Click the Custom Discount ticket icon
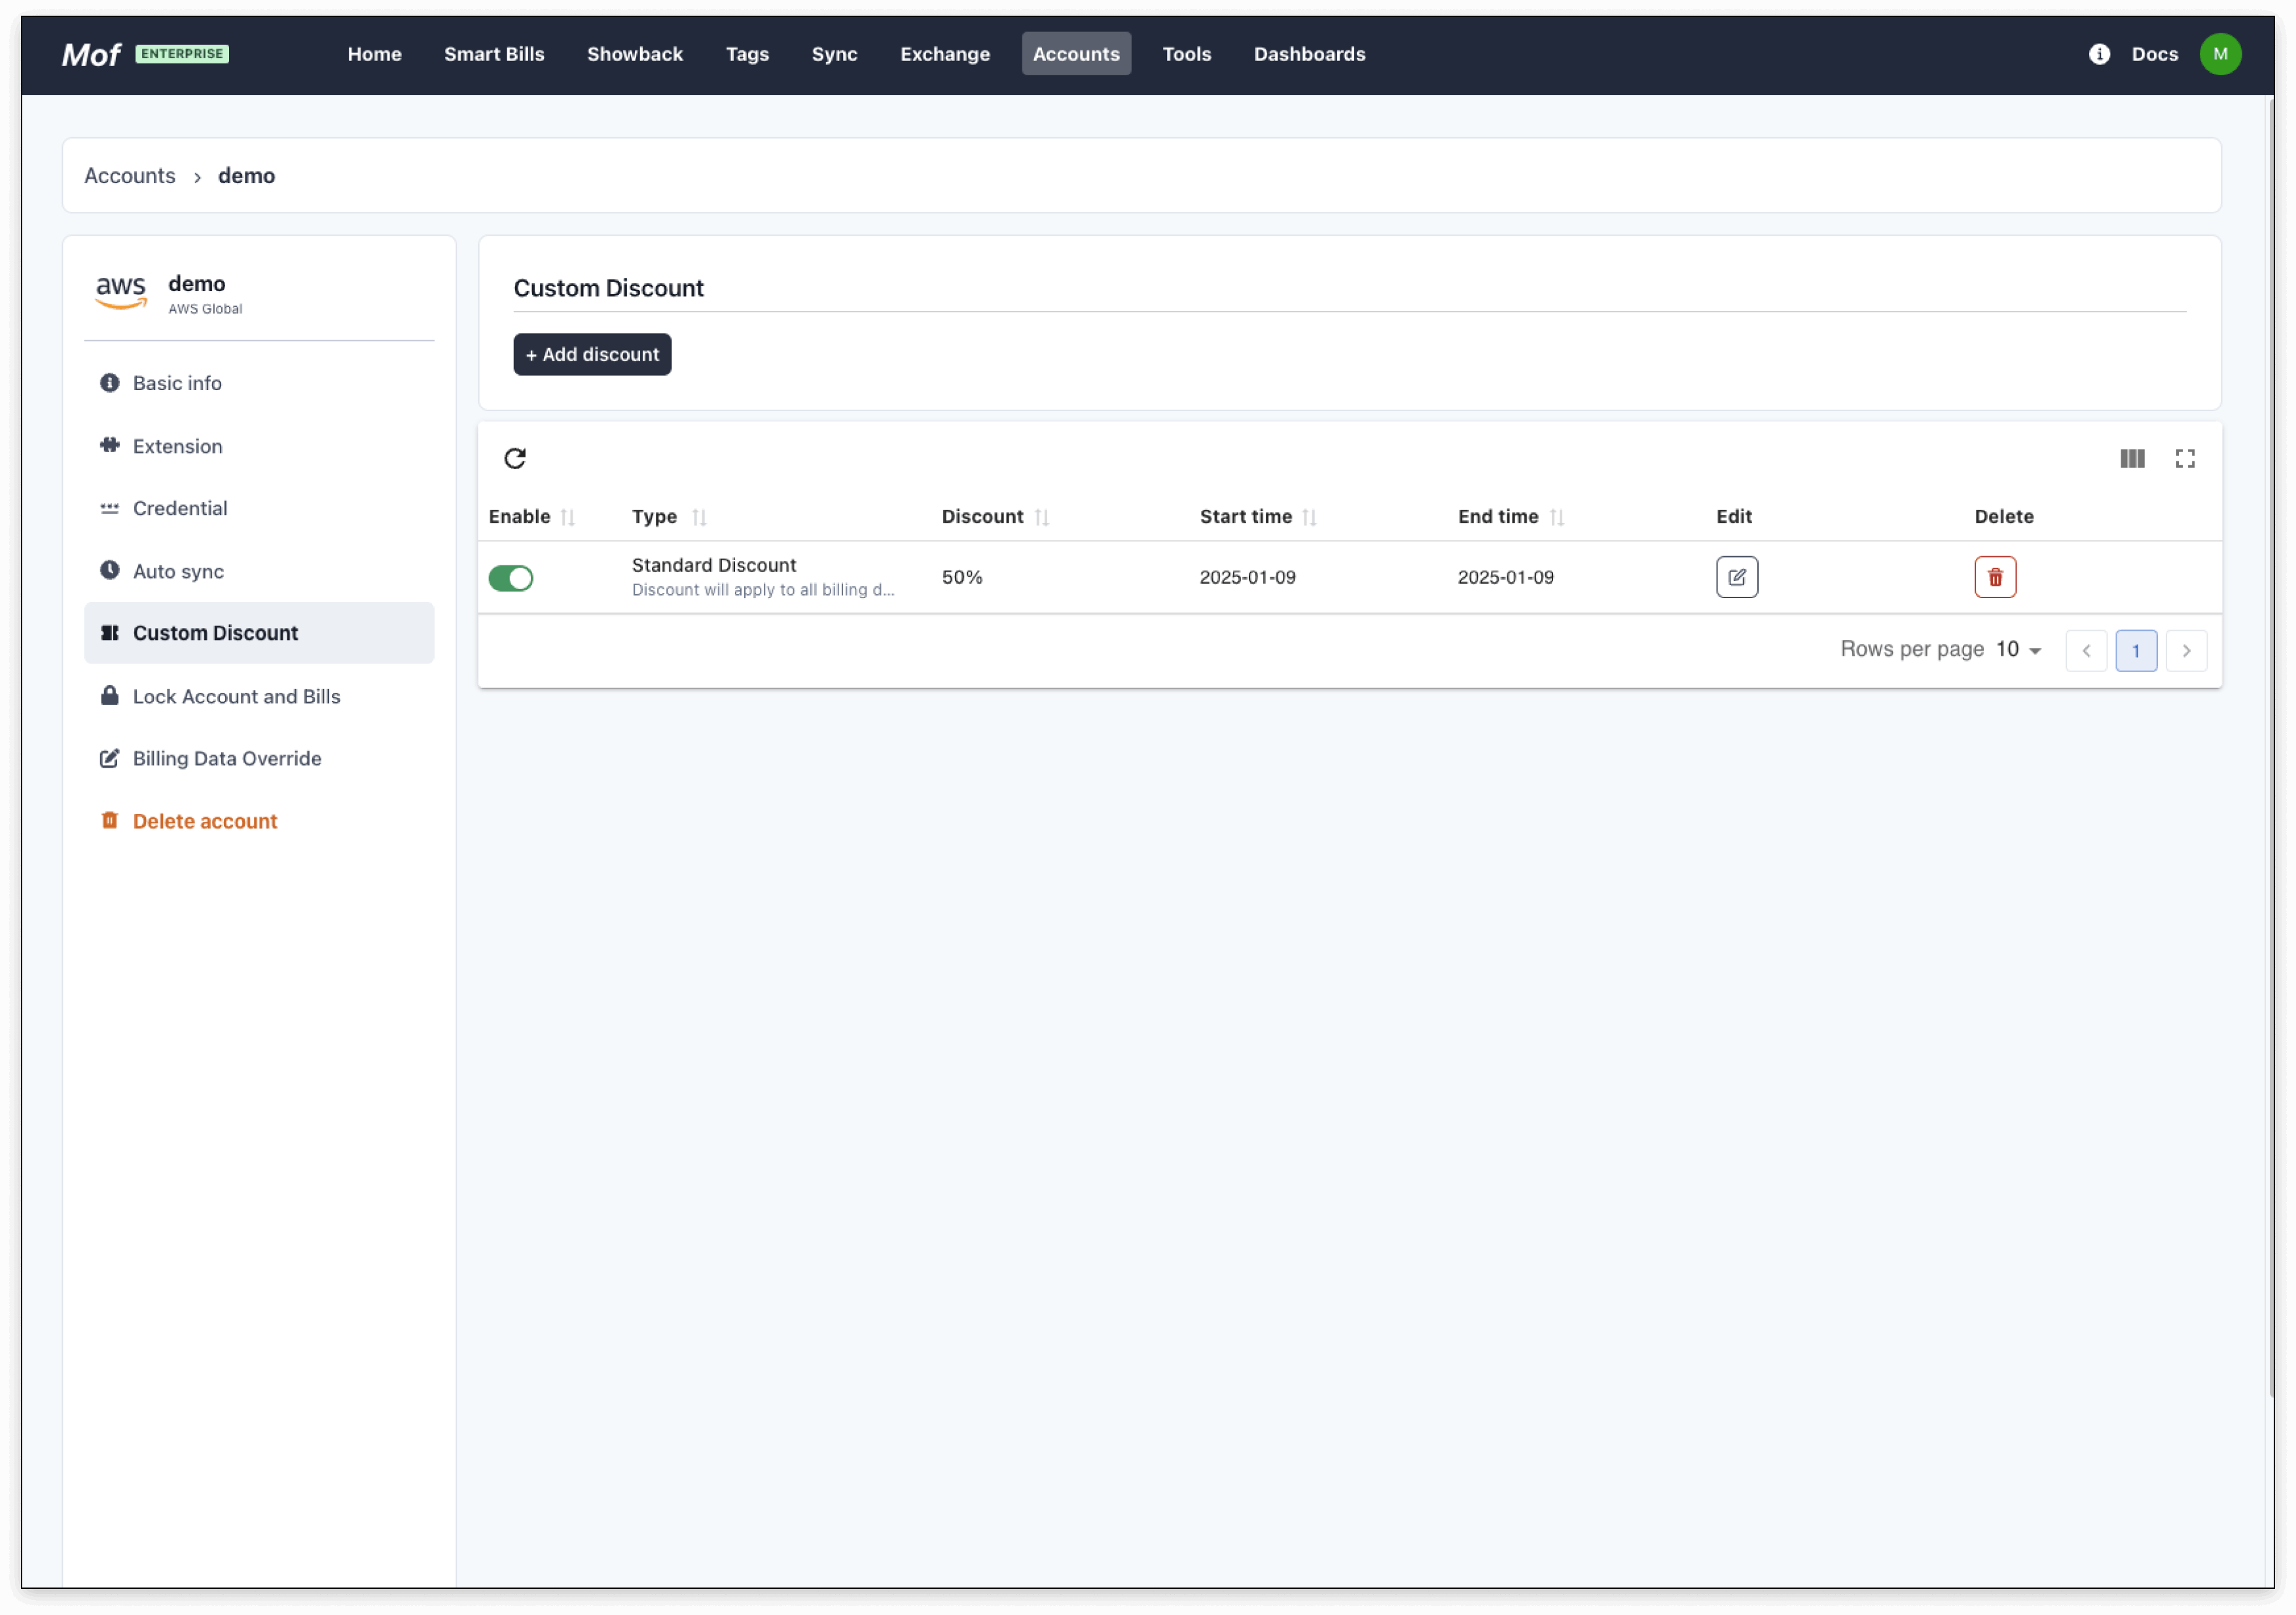Image resolution: width=2296 pixels, height=1615 pixels. pos(110,633)
